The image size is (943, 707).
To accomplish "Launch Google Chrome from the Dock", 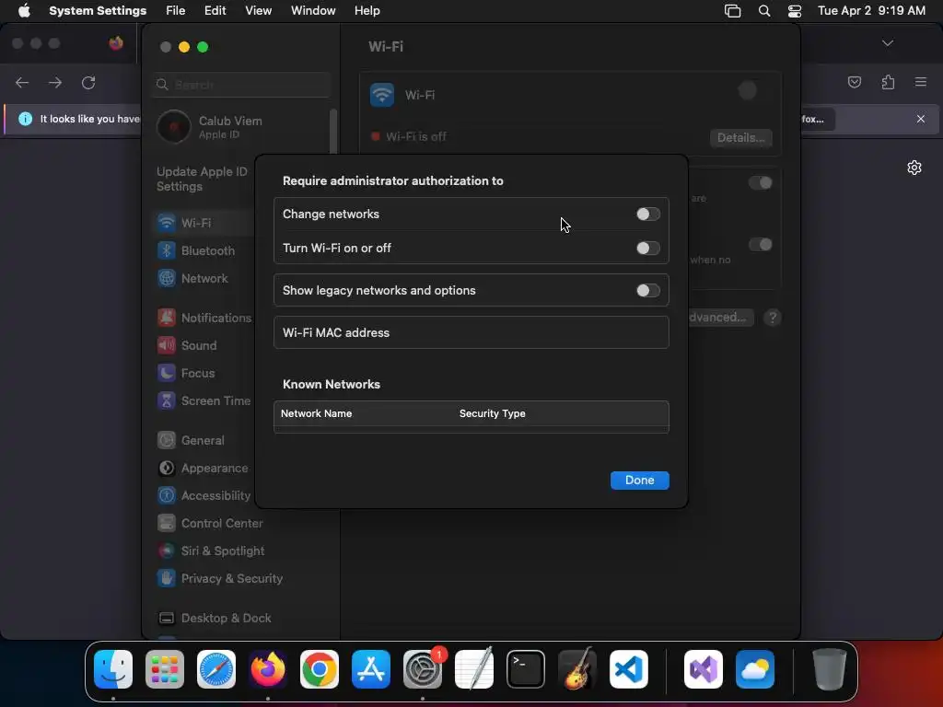I will 320,669.
